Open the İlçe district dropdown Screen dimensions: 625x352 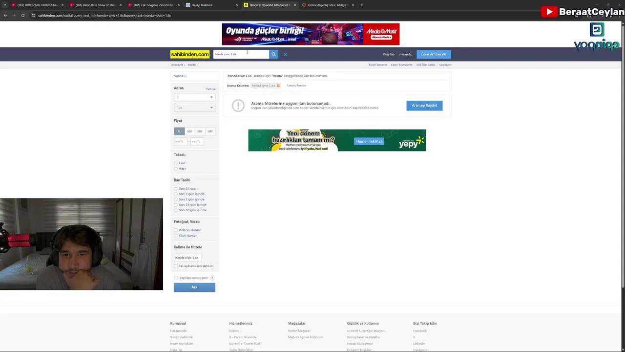[x=194, y=108]
